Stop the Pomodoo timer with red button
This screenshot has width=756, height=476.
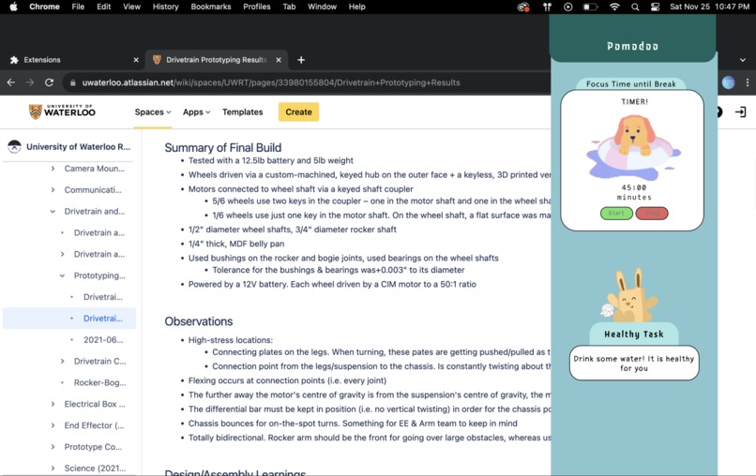click(x=652, y=213)
